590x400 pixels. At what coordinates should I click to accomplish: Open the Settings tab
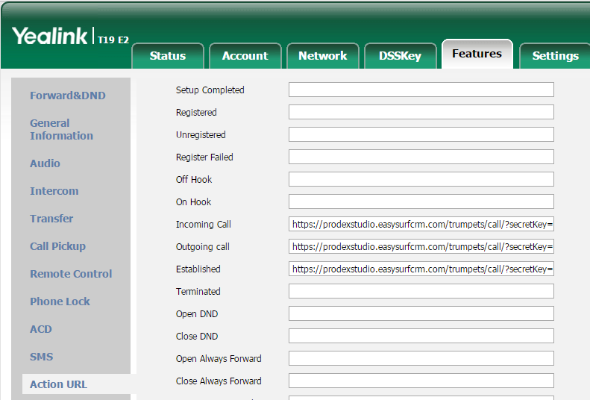point(555,56)
